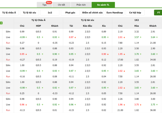Select the Euro Handicap filter
Image resolution: width=162 pixels, height=113 pixels.
click(x=115, y=12)
